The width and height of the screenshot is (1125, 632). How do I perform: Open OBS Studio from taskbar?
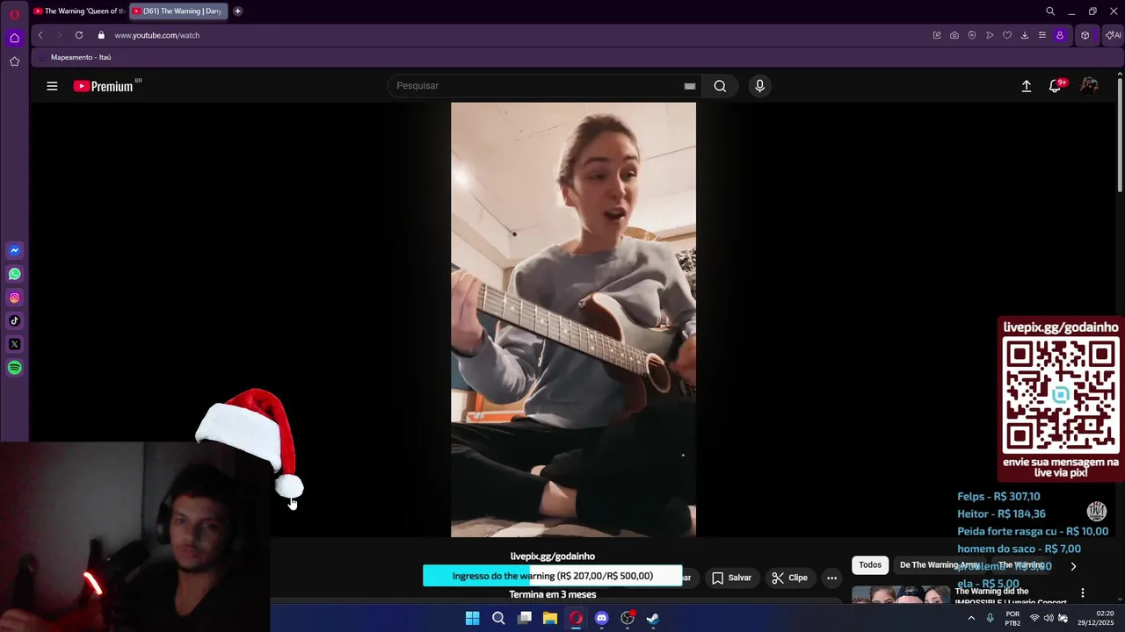(628, 618)
